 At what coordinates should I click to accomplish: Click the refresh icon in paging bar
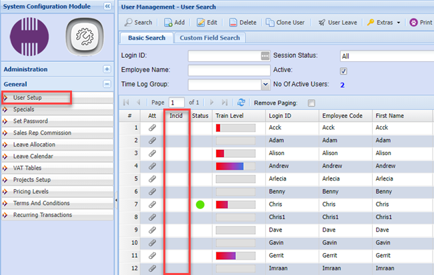pyautogui.click(x=241, y=103)
